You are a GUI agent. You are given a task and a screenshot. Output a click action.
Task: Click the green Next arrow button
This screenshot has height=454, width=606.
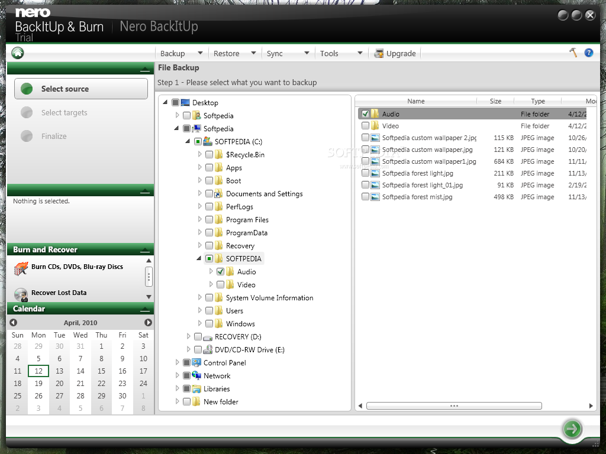pyautogui.click(x=572, y=429)
